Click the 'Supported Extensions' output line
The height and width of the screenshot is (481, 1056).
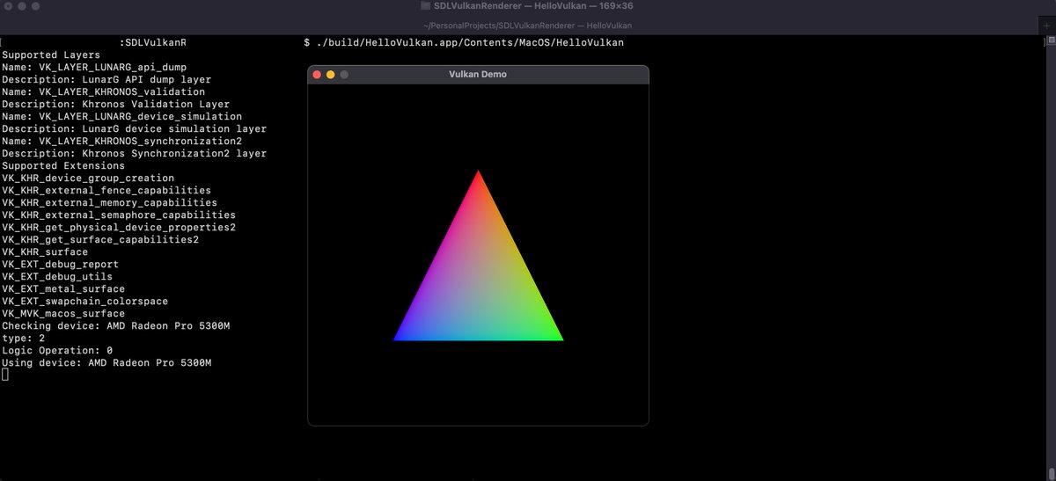coord(63,165)
